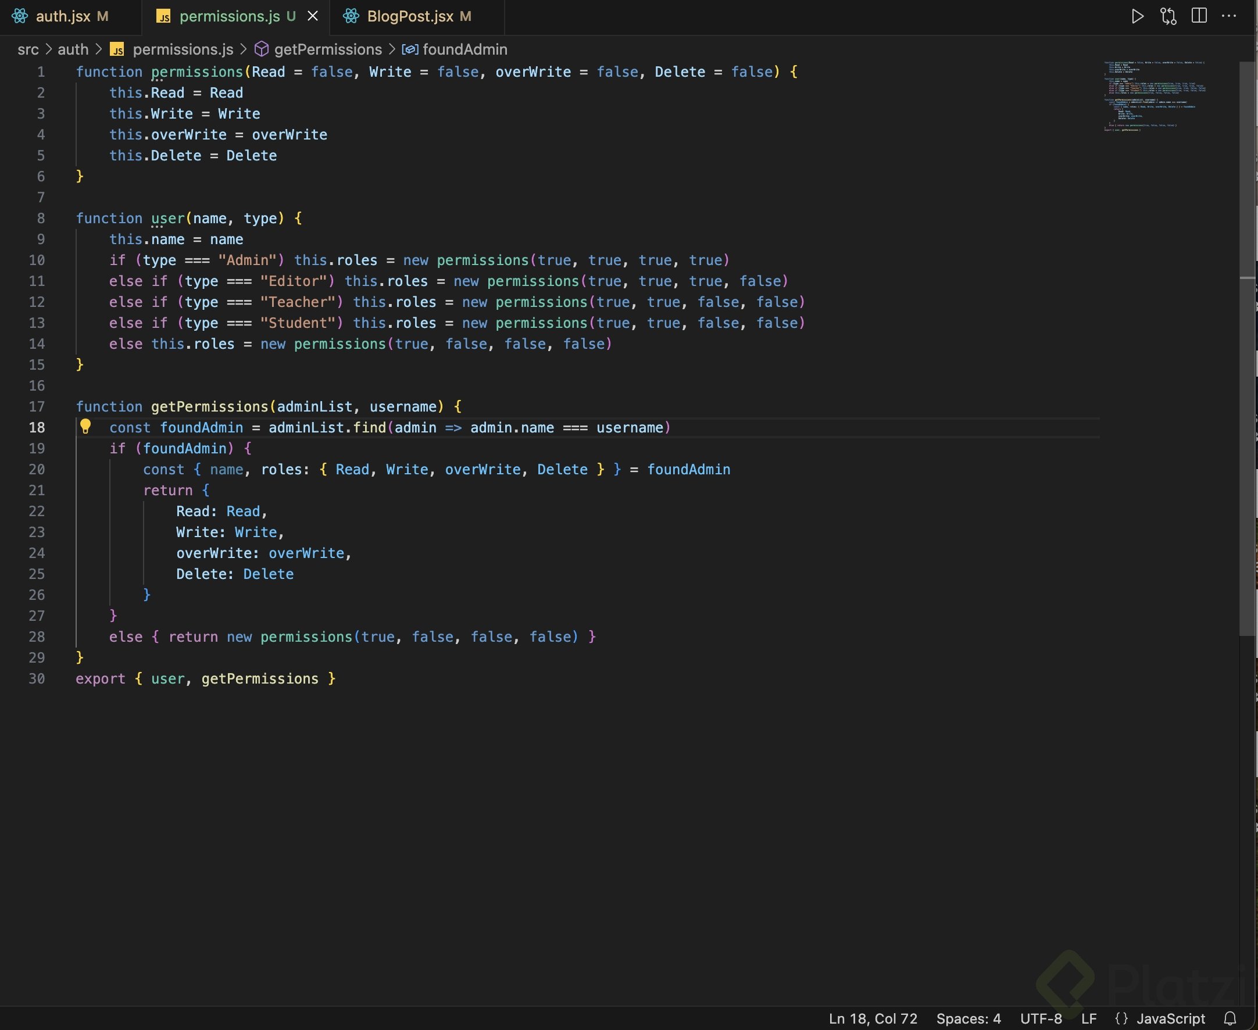The height and width of the screenshot is (1030, 1258).
Task: Click Ln 18, Col 72 status item
Action: (873, 1019)
